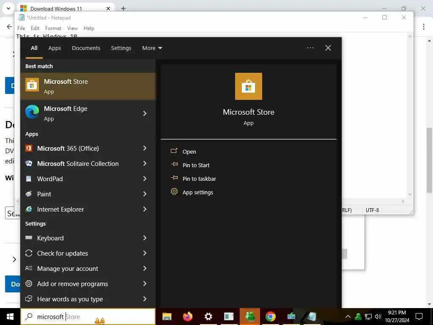The image size is (433, 325).
Task: Expand Check for updates arrow
Action: coord(145,253)
